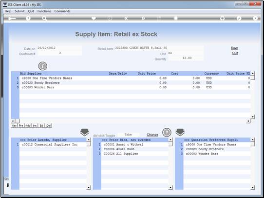
Task: Click the magnifier search toolbar icon
Action: 44,19
